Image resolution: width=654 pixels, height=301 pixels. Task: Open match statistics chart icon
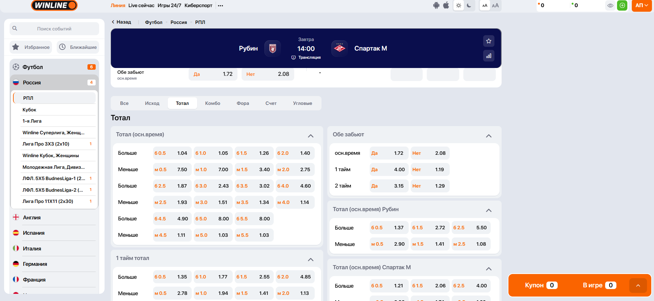(489, 56)
